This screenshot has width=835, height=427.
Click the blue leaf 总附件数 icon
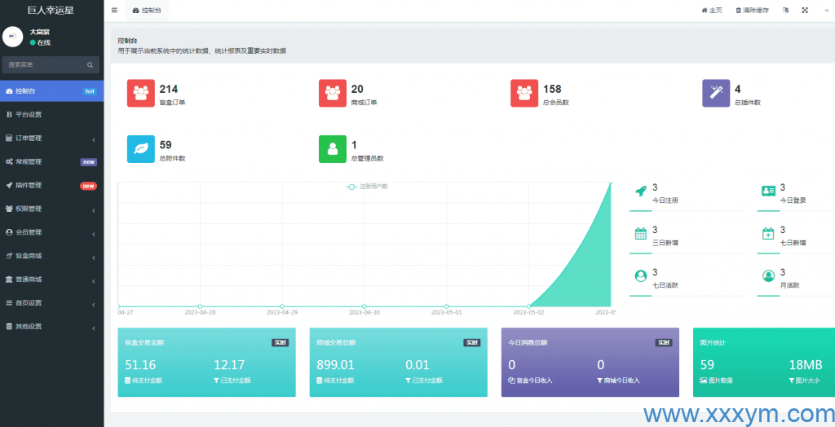[141, 149]
